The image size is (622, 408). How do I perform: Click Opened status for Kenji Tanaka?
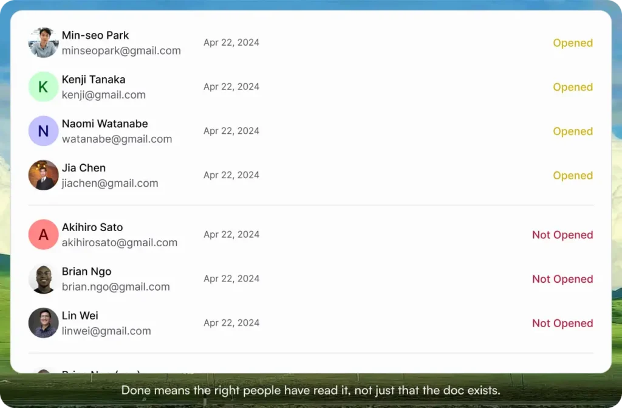coord(573,88)
